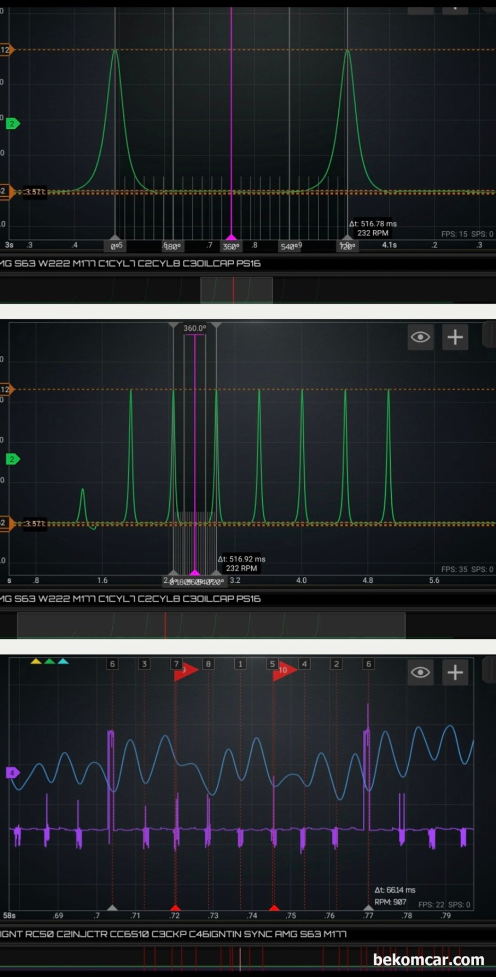Click the 3.57 cursor value label in middle panel

click(x=35, y=524)
